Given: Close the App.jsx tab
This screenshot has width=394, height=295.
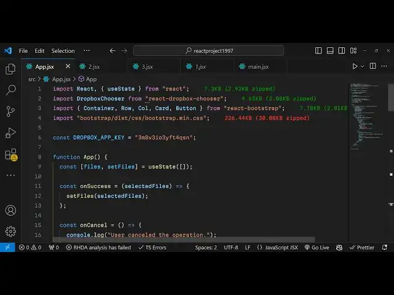Looking at the screenshot, I should pos(68,66).
